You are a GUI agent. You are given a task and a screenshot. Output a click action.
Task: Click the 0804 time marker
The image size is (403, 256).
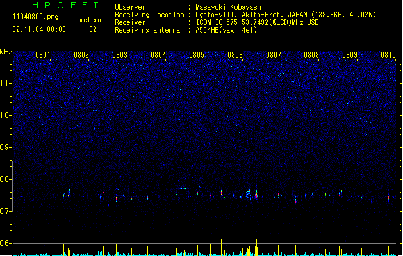pos(158,55)
